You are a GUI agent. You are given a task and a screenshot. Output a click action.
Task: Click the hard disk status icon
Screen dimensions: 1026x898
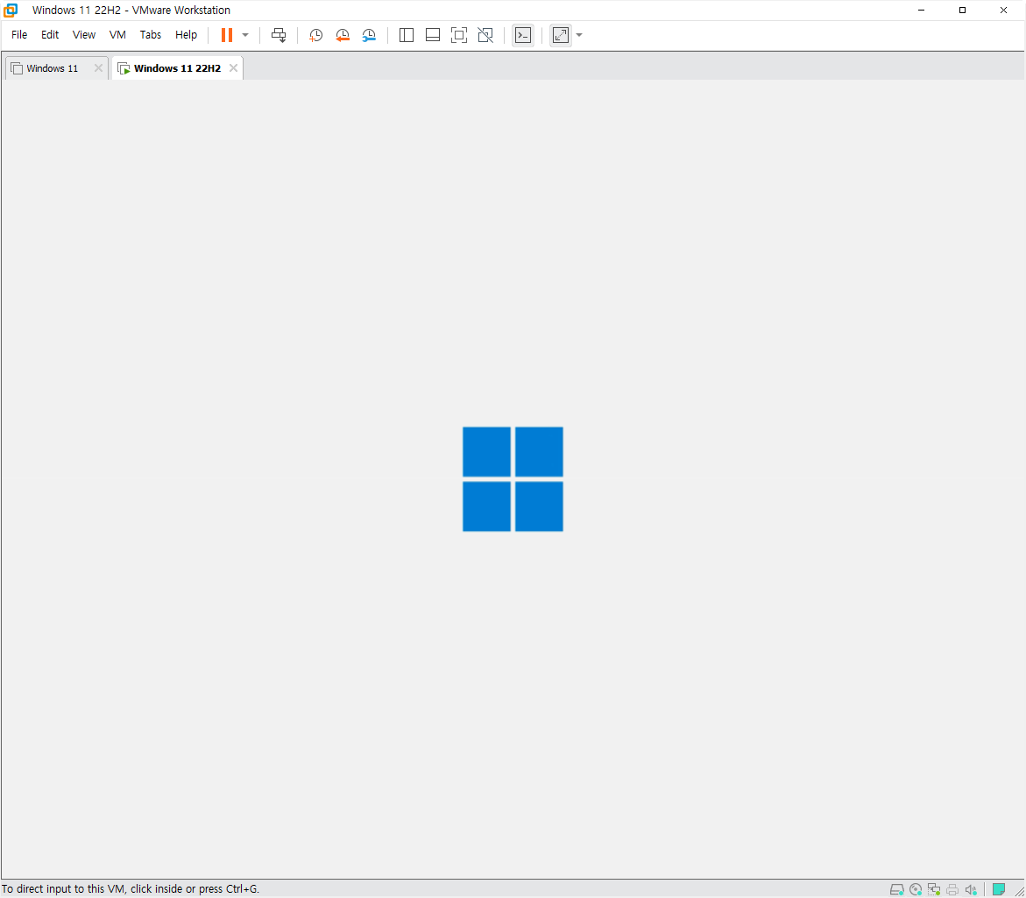click(x=896, y=889)
